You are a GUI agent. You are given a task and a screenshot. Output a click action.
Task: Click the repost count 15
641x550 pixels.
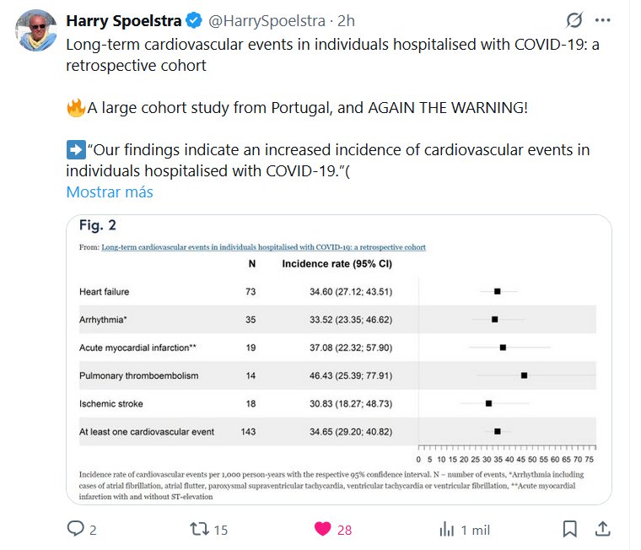coord(221,530)
